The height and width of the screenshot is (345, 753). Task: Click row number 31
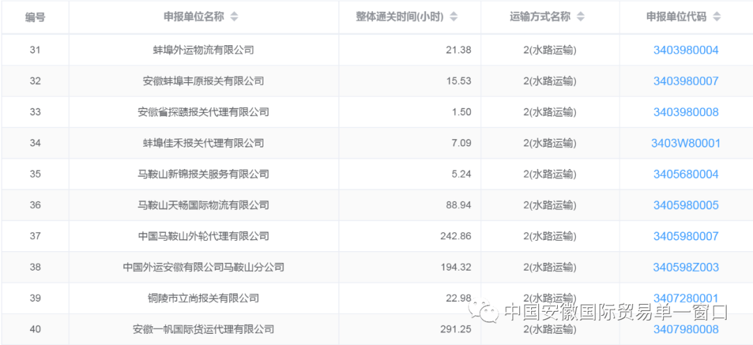tap(35, 50)
